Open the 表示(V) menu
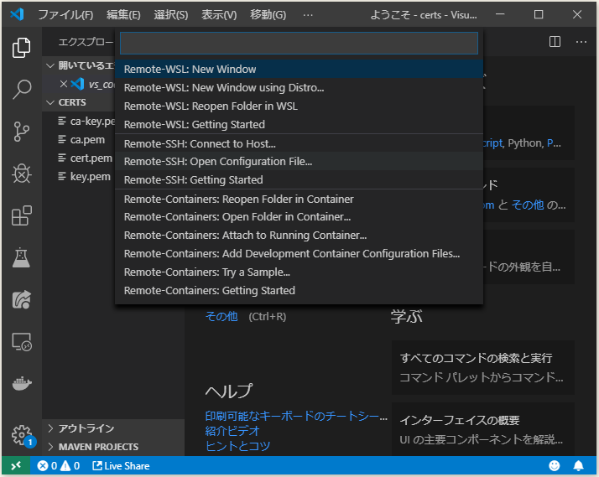The image size is (599, 477). click(219, 15)
